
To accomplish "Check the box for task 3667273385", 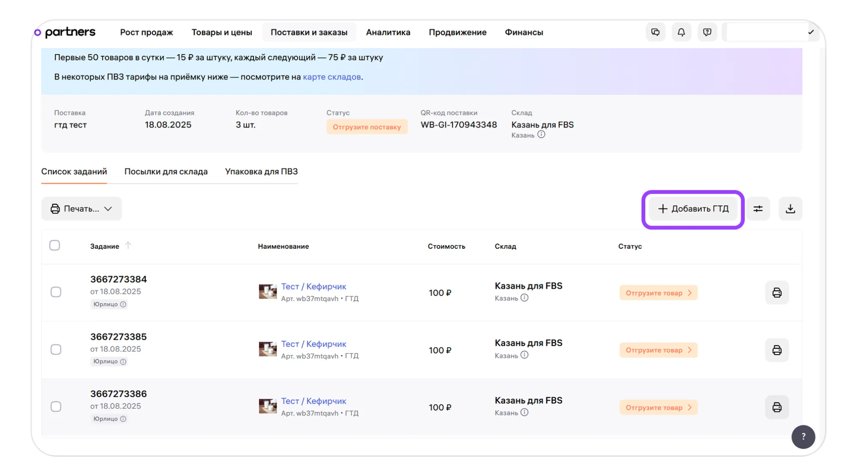I will pos(56,349).
